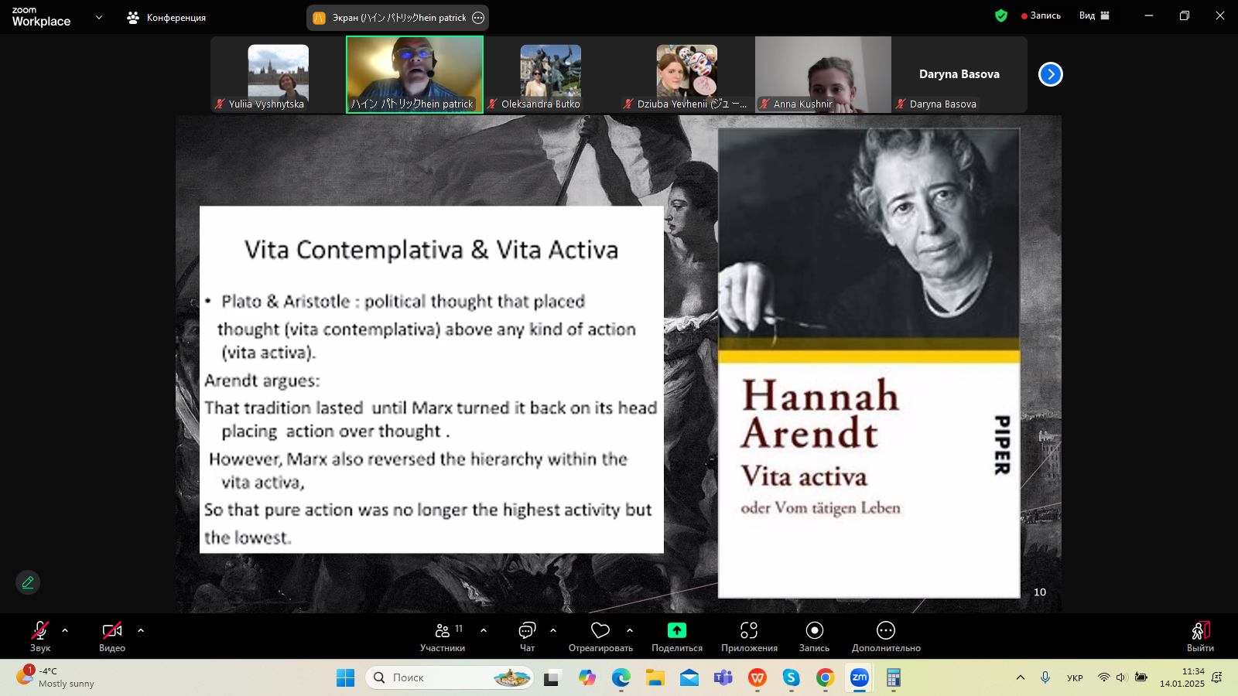Open the Вид view menu

1094,15
